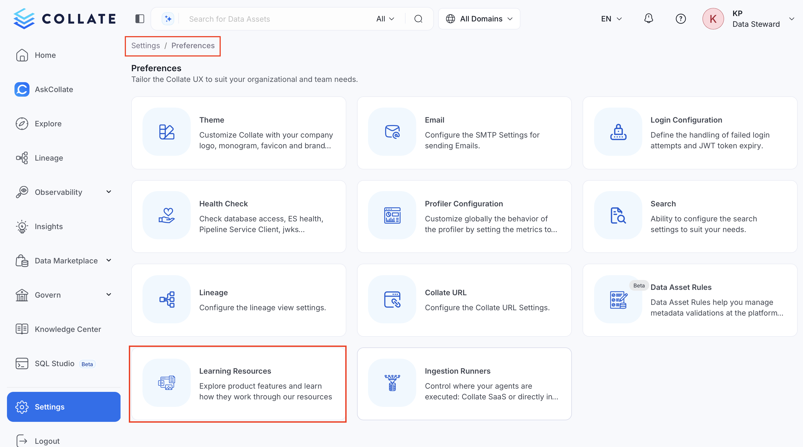
Task: Open the Collate URL card title
Action: tap(446, 293)
